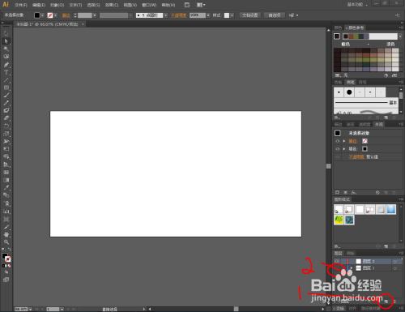Click target circle of 图层 1 layer
405x312 pixels.
[x=395, y=268]
